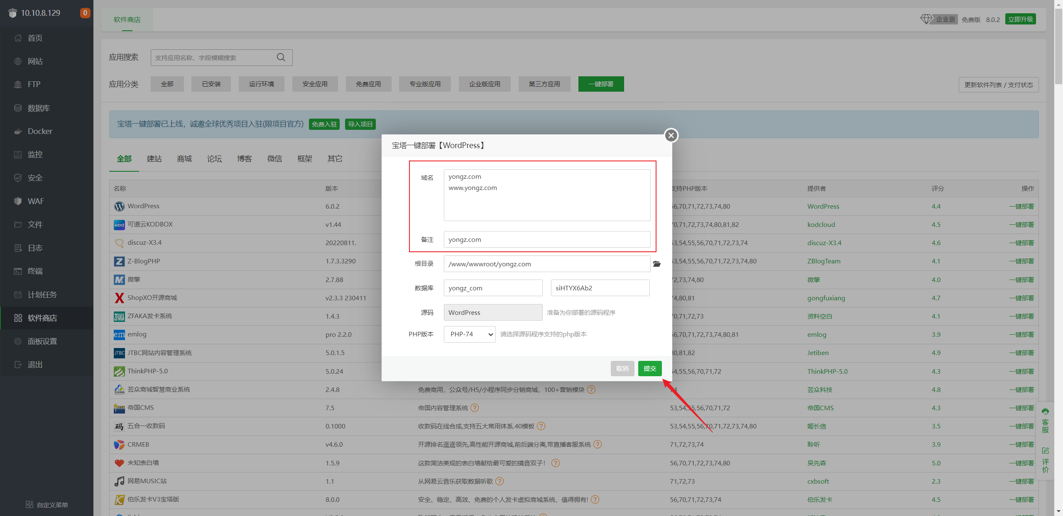Image resolution: width=1063 pixels, height=516 pixels.
Task: Click the database name field yong_com
Action: [493, 288]
